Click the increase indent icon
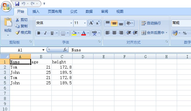The width and height of the screenshot is (191, 111). (135, 33)
